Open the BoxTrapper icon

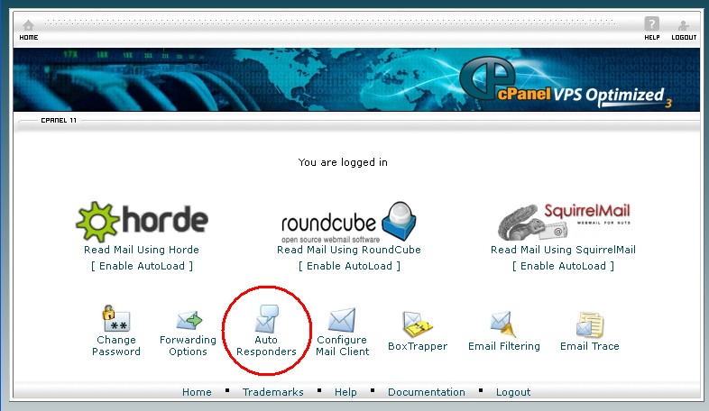(417, 324)
